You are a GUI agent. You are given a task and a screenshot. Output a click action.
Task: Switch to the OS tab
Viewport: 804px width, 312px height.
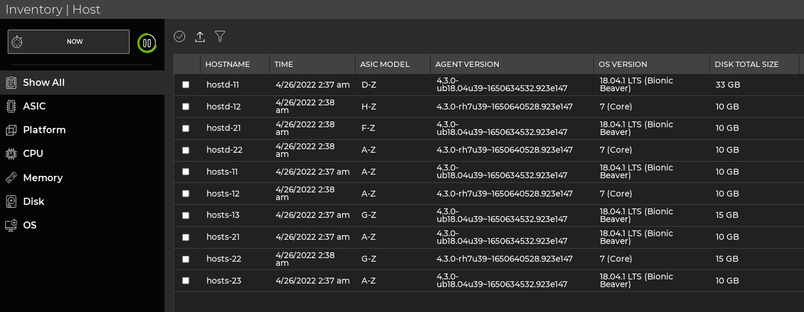(x=30, y=226)
